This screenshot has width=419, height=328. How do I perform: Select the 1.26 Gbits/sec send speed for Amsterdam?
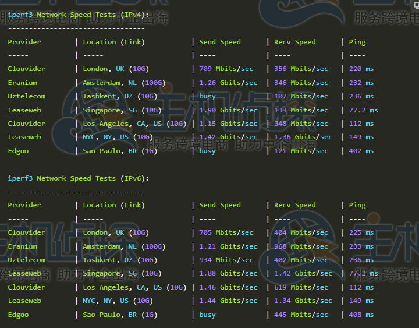tap(228, 83)
